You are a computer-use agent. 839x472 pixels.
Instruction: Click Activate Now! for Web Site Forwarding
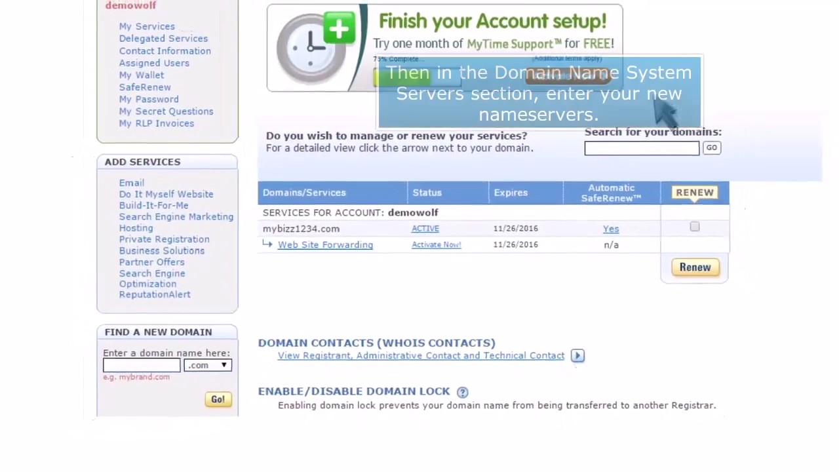click(437, 245)
